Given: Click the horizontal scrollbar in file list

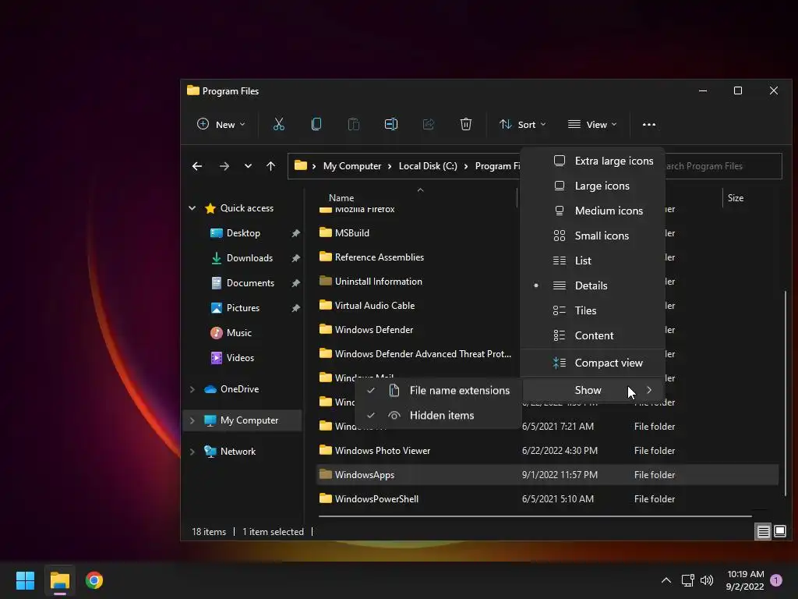Looking at the screenshot, I should 535,516.
